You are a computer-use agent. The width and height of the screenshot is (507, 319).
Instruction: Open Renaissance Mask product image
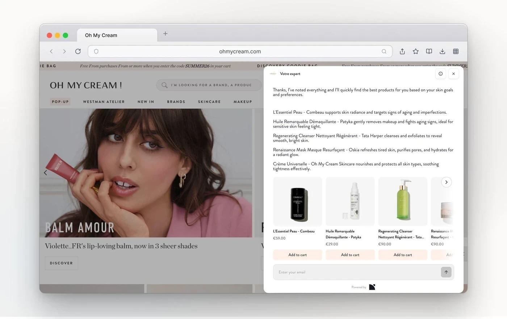[x=442, y=201]
